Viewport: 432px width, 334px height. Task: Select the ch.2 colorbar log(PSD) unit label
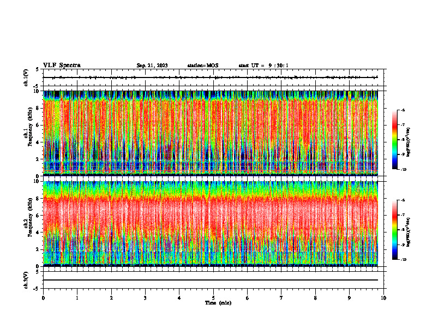pos(408,232)
